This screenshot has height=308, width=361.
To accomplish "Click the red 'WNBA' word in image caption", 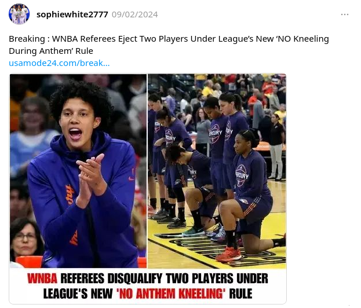I will pyautogui.click(x=42, y=278).
